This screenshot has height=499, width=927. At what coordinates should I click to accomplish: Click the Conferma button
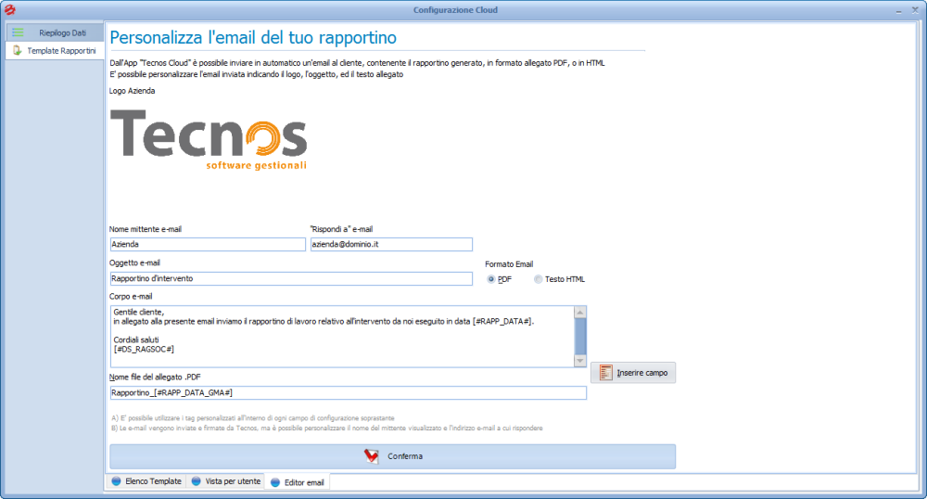point(392,456)
